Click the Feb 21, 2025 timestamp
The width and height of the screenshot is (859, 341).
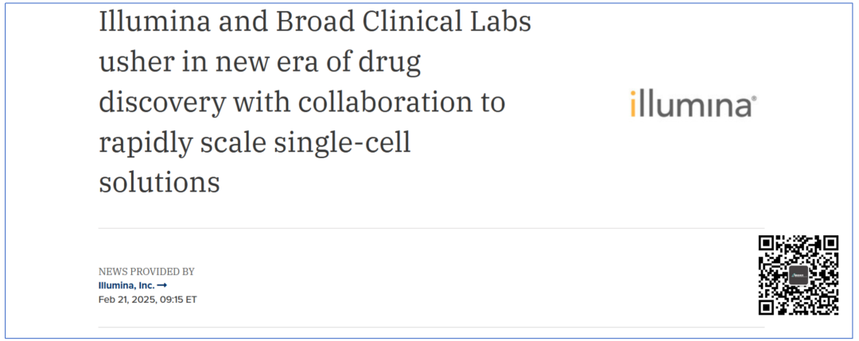tap(147, 300)
